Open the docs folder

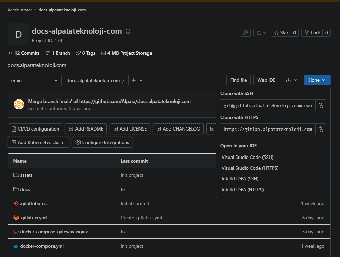[x=25, y=189]
